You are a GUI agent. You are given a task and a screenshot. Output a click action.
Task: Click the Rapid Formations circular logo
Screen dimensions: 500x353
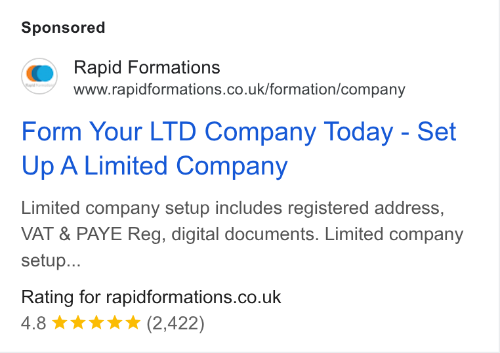tap(39, 76)
